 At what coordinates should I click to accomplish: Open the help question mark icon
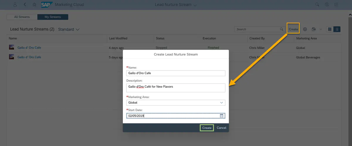point(327,5)
